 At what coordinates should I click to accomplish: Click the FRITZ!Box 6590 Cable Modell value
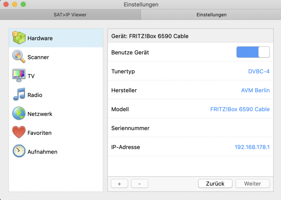pos(240,109)
